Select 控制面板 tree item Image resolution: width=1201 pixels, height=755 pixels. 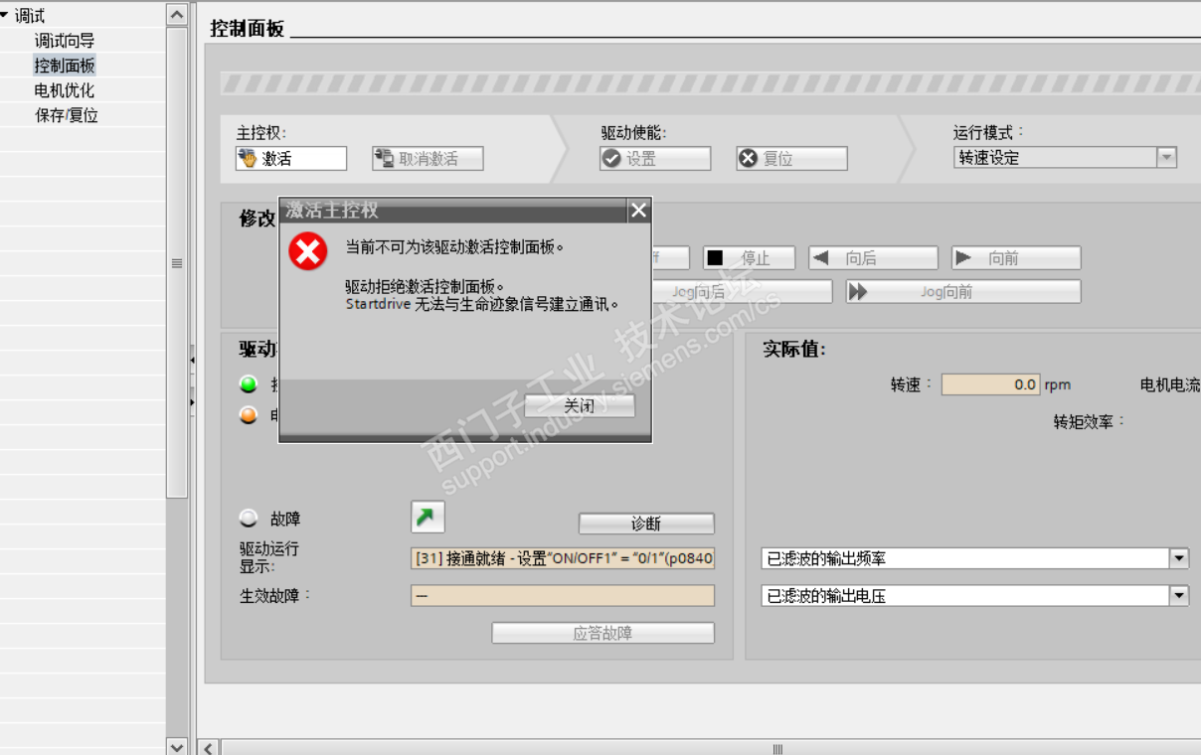click(x=65, y=66)
